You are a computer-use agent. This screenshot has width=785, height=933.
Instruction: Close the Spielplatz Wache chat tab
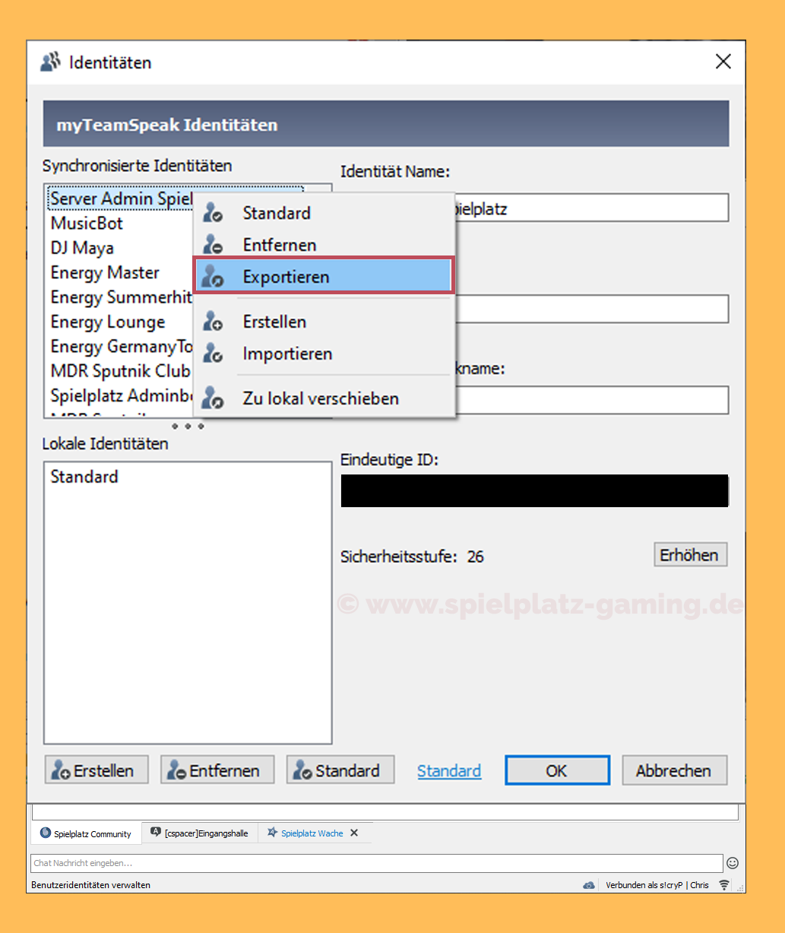[x=354, y=833]
